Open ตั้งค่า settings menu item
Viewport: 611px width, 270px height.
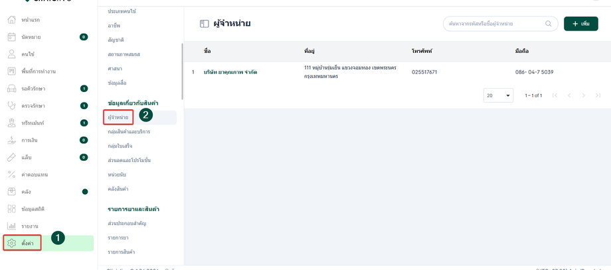(x=48, y=243)
